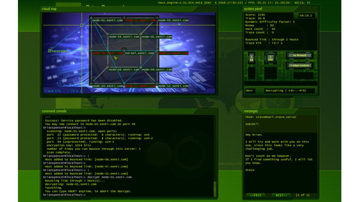This screenshot has height=202, width=359.
Task: Go to previous message with <<PREV
Action: (x=256, y=196)
